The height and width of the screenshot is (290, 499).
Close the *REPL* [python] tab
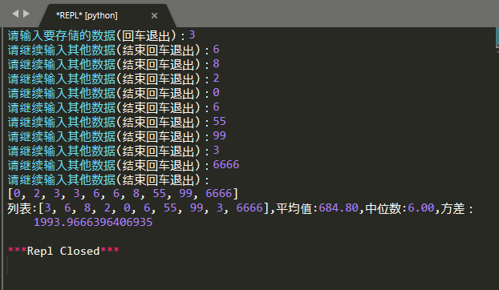154,15
